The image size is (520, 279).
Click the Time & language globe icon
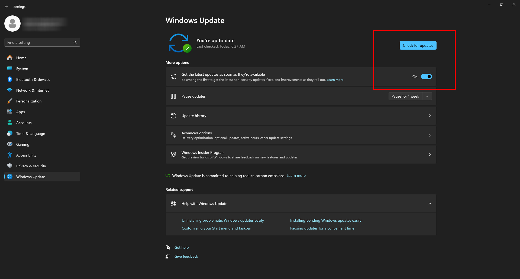(10, 133)
